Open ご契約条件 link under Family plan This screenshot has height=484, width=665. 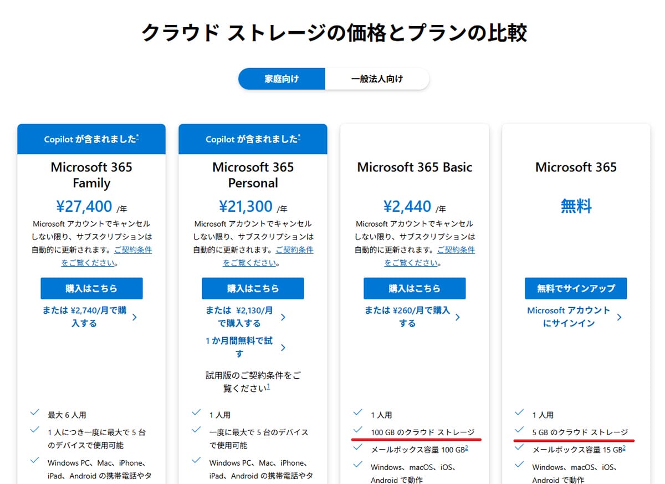click(x=132, y=250)
